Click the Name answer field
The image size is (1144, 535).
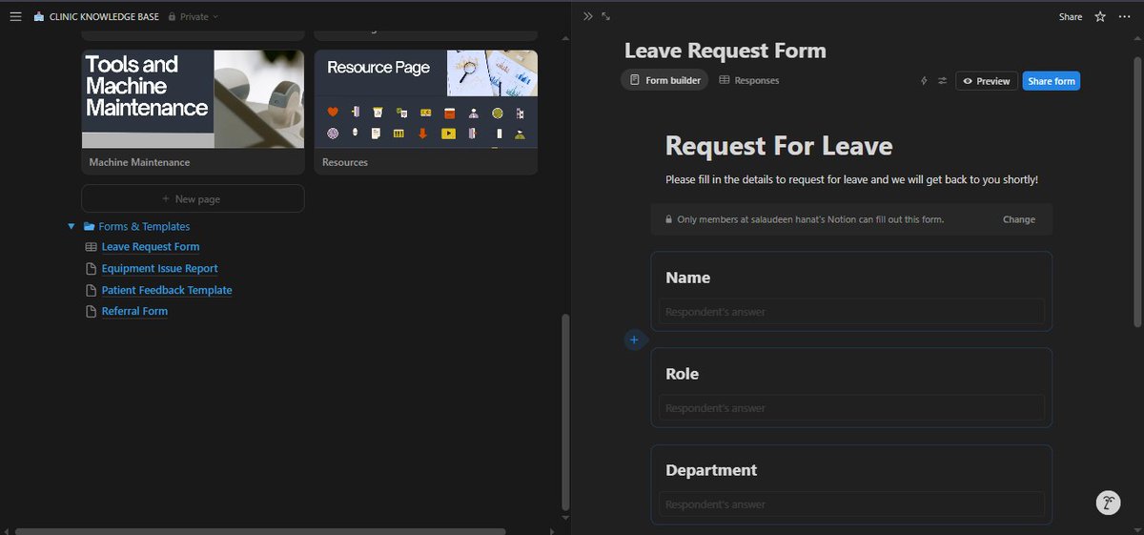point(851,312)
